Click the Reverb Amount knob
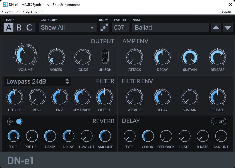The height and width of the screenshot is (168, 235). click(x=105, y=136)
